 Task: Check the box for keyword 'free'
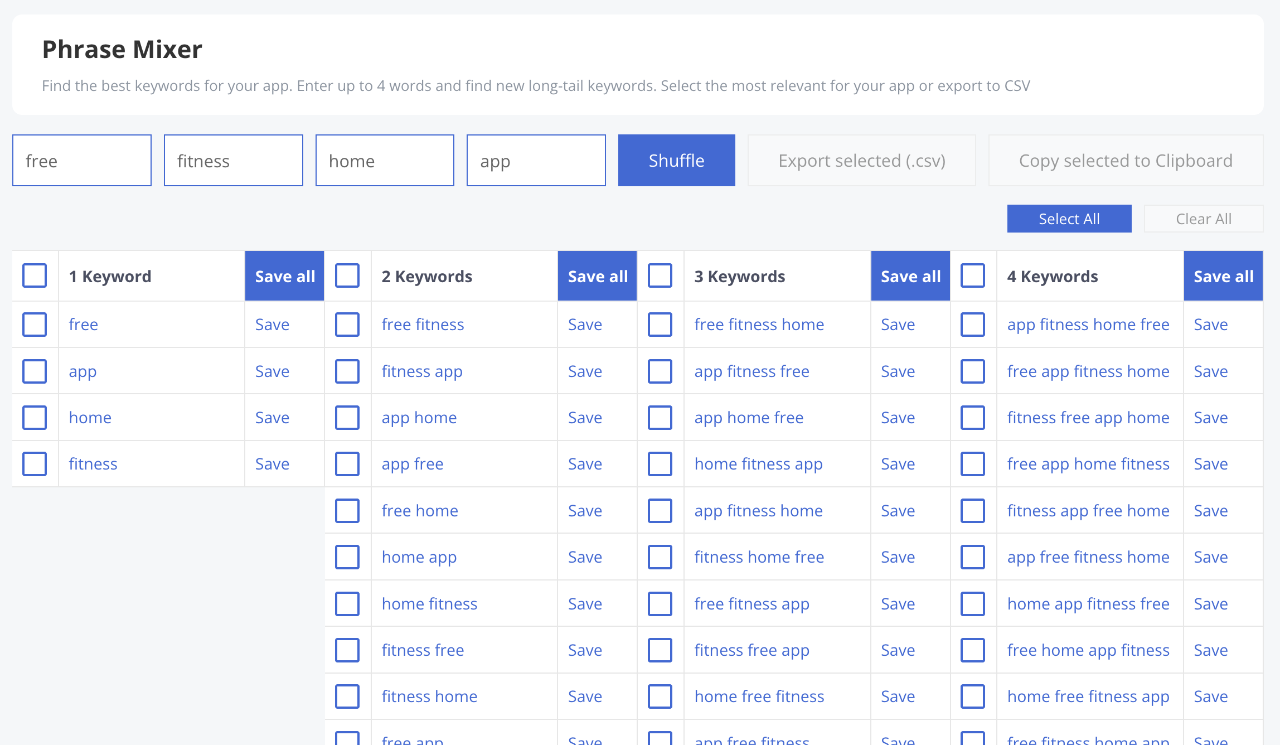pos(35,325)
